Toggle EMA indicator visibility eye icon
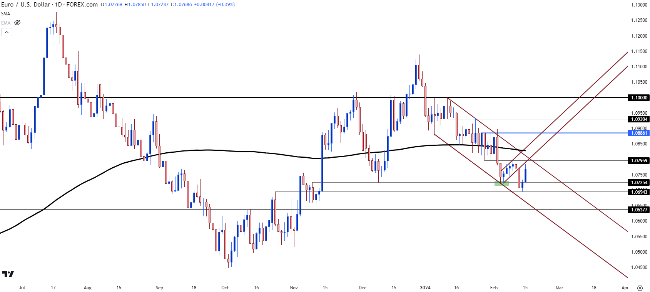The width and height of the screenshot is (650, 292). 17,23
